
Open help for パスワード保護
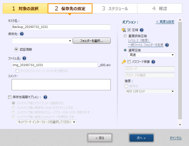pos(153,62)
